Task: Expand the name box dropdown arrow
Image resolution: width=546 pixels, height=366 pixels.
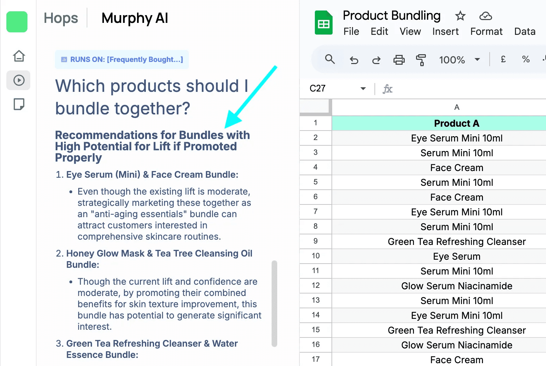Action: click(363, 89)
